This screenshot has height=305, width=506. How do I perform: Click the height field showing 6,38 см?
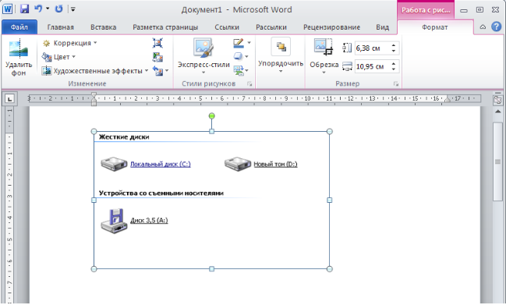click(x=372, y=48)
